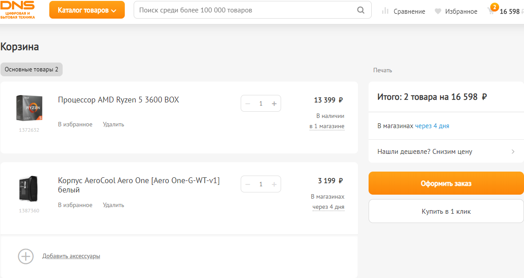The height and width of the screenshot is (278, 524).
Task: Click Купить в 1 клик button
Action: [446, 211]
